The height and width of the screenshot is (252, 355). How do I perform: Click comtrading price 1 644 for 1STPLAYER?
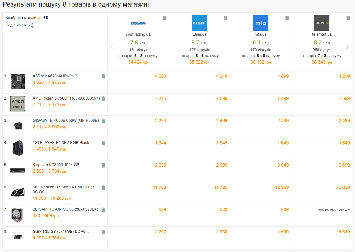tap(161, 143)
